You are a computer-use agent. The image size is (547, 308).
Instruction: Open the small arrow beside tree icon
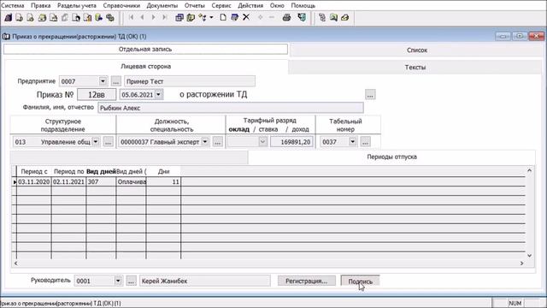(211, 17)
